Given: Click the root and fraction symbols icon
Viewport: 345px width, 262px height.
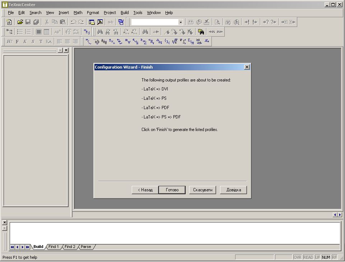Looking at the screenshot, I should 175,42.
